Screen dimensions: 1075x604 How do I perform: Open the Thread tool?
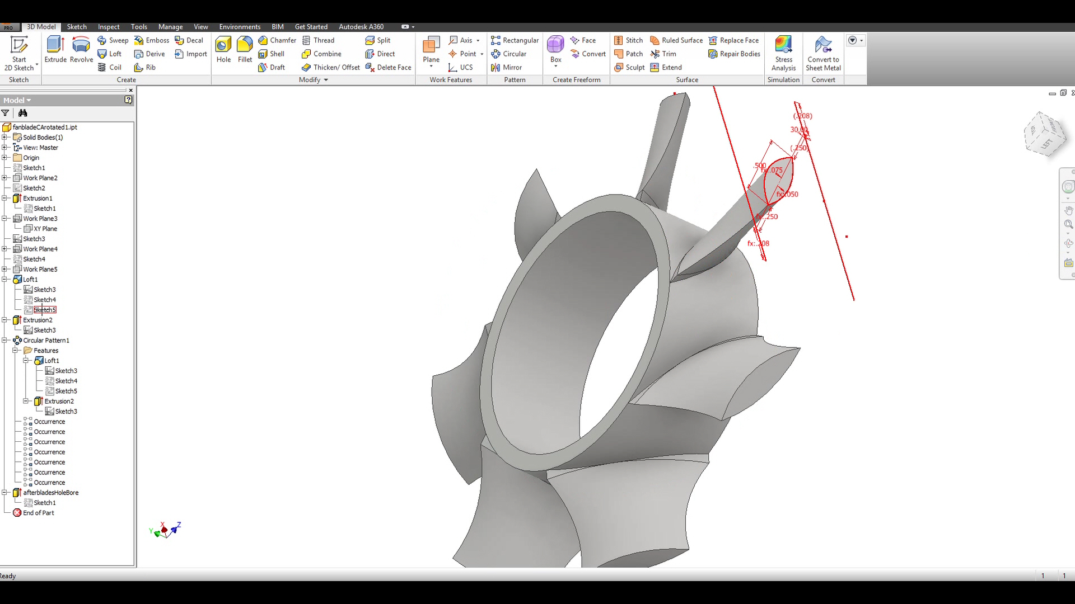[318, 40]
